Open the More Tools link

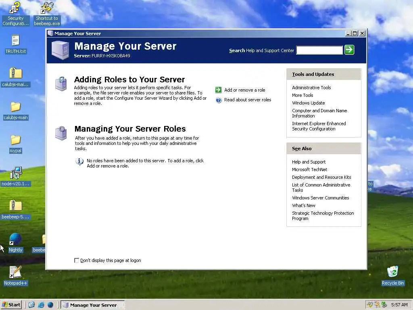(x=302, y=95)
